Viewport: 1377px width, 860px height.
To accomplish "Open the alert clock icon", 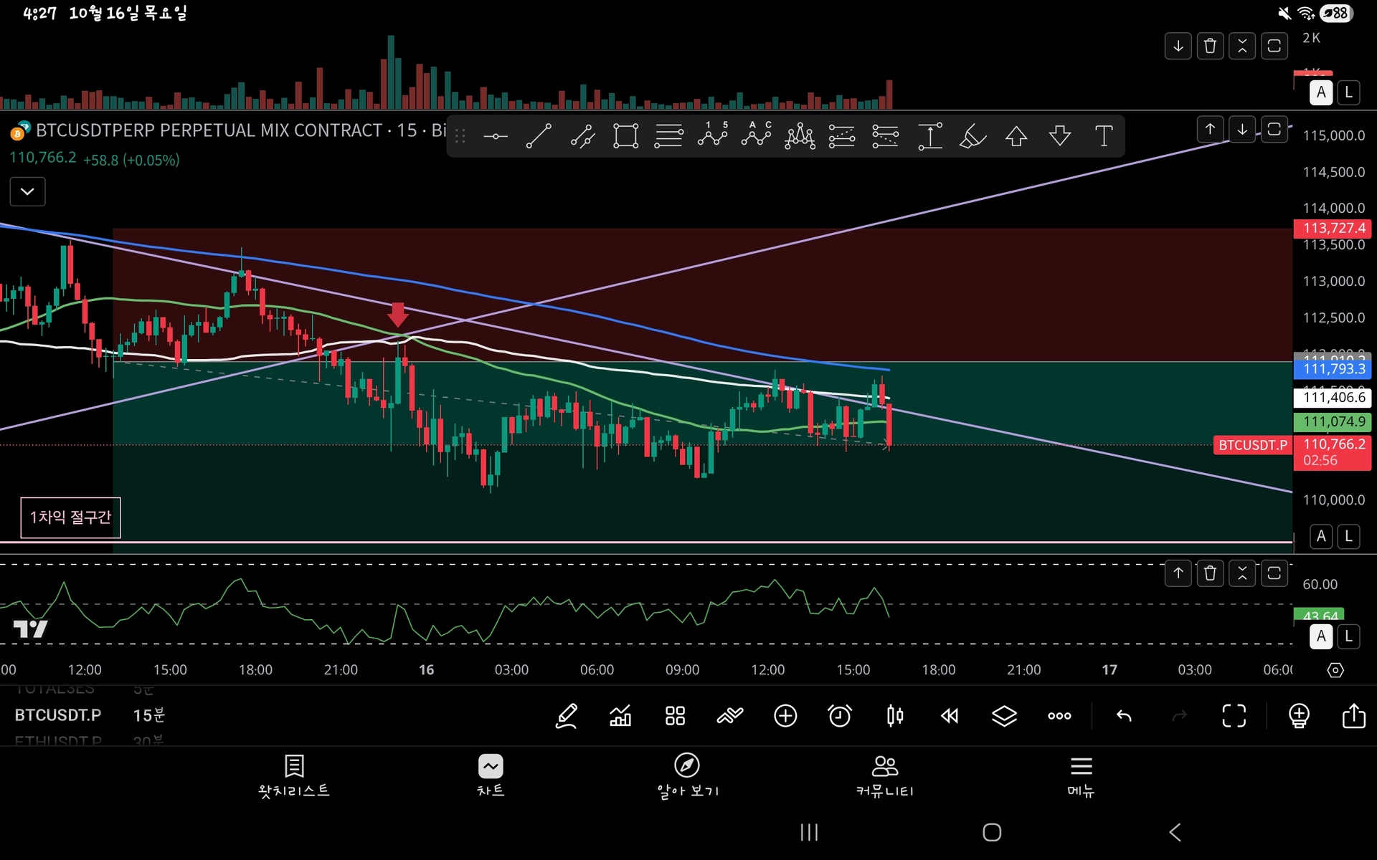I will (x=840, y=715).
